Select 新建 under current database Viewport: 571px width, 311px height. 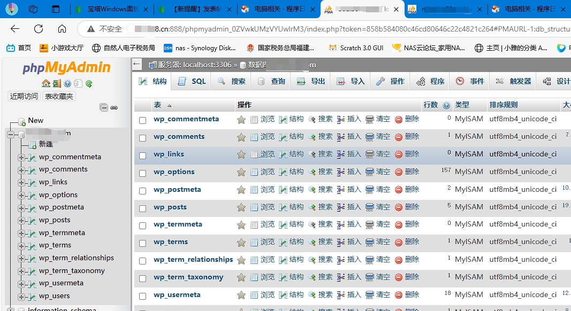tap(46, 144)
